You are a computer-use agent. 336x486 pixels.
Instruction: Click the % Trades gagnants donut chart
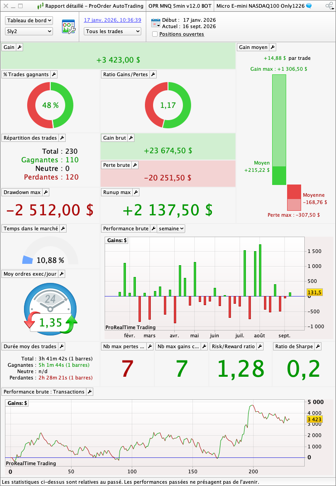[x=50, y=105]
